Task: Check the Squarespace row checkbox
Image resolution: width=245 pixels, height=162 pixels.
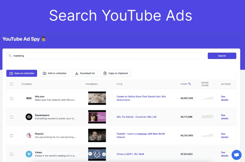Action: [x=12, y=117]
